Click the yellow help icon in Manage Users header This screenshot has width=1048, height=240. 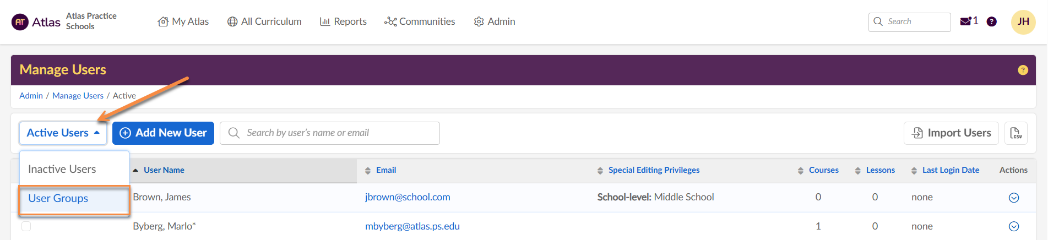[1023, 70]
